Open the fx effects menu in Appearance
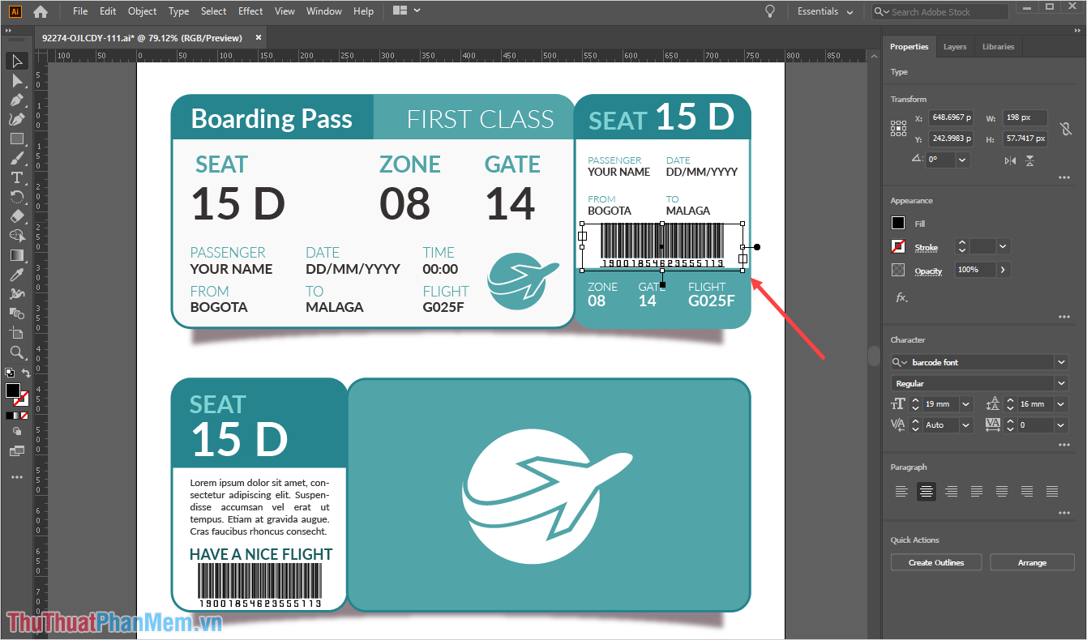This screenshot has width=1087, height=640. 901,297
